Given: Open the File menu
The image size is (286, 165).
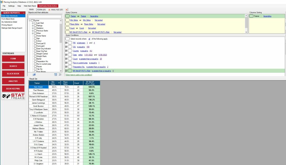Looking at the screenshot, I should [4, 6].
